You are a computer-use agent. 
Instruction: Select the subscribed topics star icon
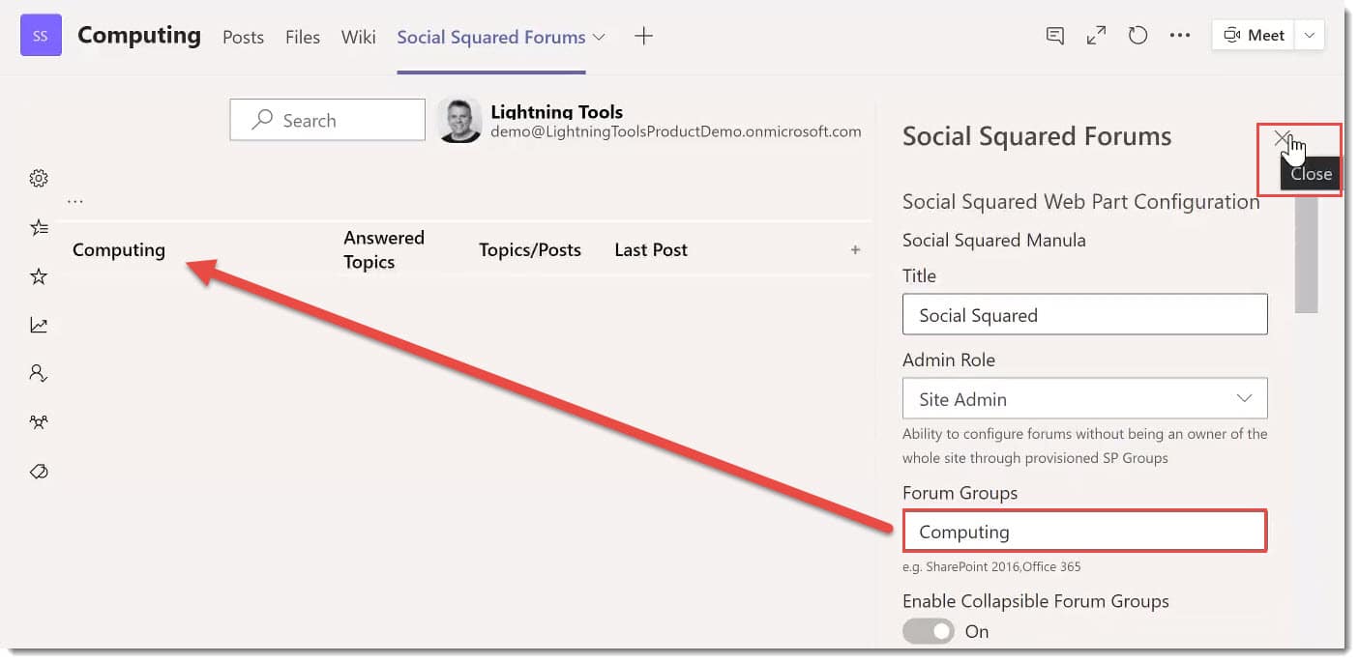point(39,227)
